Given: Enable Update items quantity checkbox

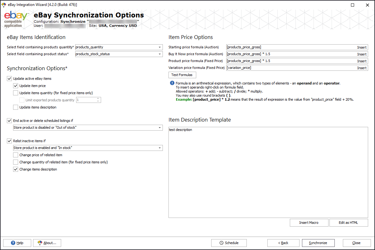Looking at the screenshot, I should 16,93.
